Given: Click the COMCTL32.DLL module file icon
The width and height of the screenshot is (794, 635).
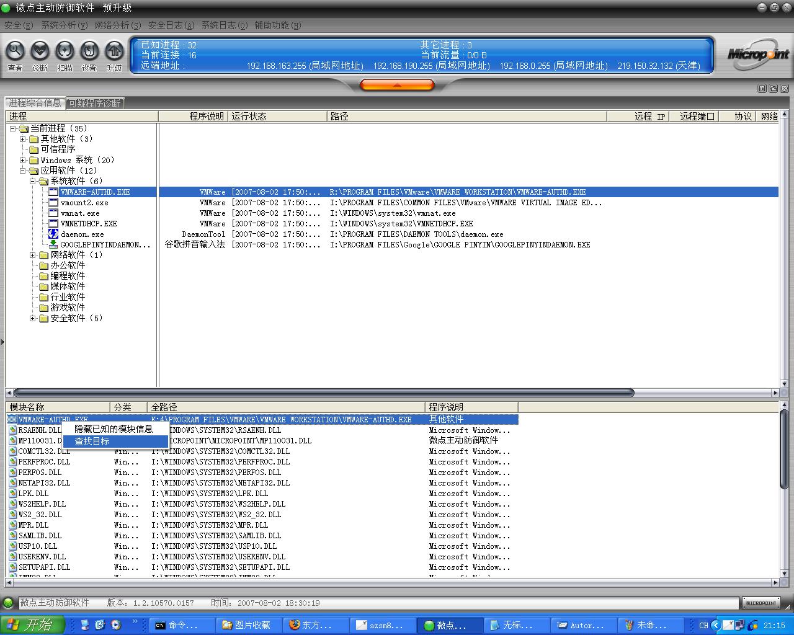Looking at the screenshot, I should click(13, 451).
